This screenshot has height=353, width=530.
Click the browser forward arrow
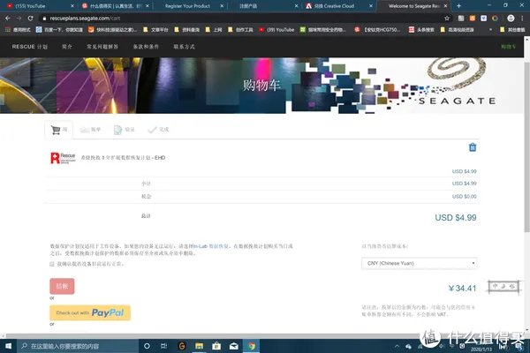click(19, 19)
